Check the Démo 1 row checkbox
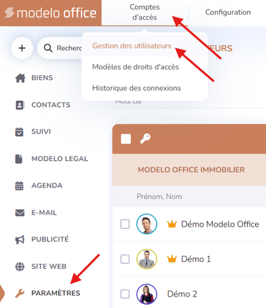266x308 pixels. [x=125, y=259]
